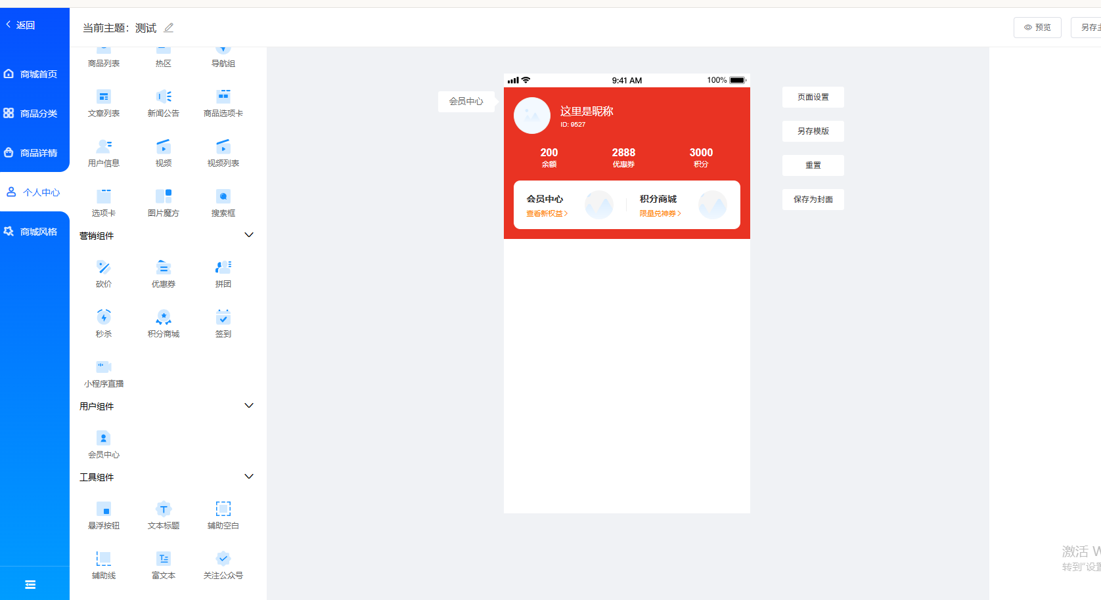
Task: Click the 3000 积分 points stat
Action: [x=701, y=158]
